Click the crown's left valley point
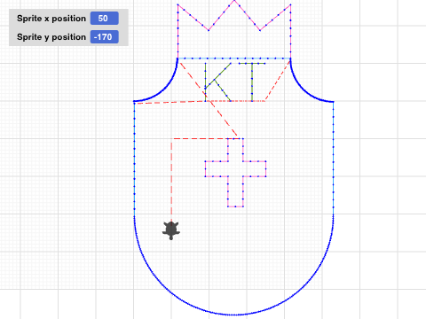426x319 pixels. tap(209, 30)
